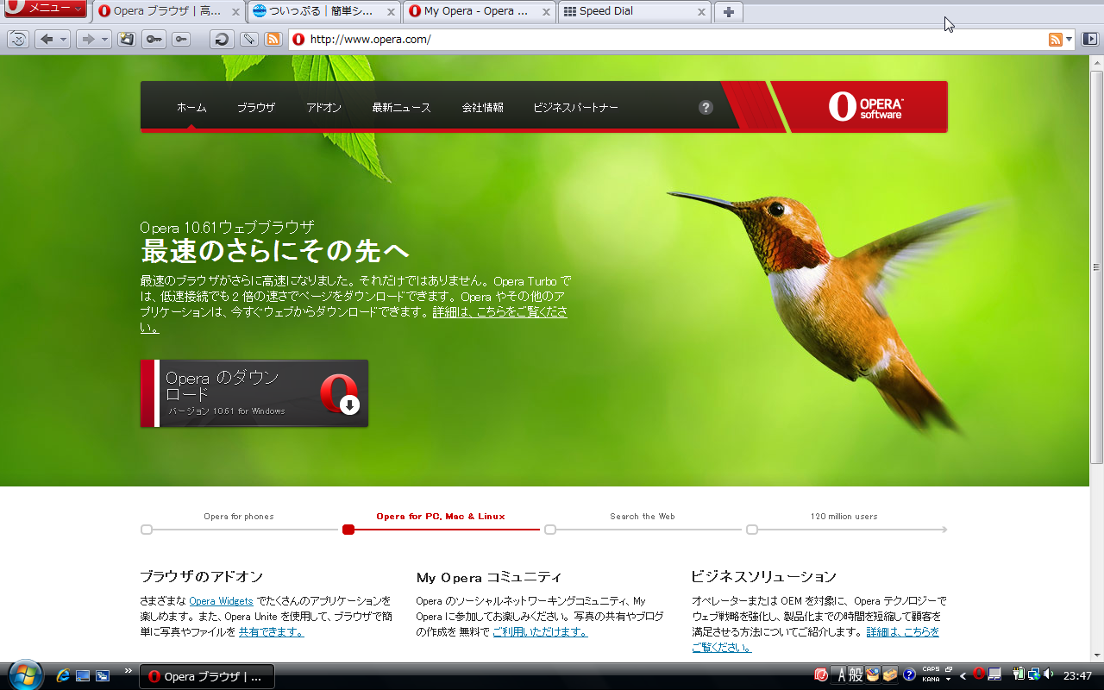Expand the Forward history dropdown arrow
Image resolution: width=1104 pixels, height=690 pixels.
[x=104, y=40]
